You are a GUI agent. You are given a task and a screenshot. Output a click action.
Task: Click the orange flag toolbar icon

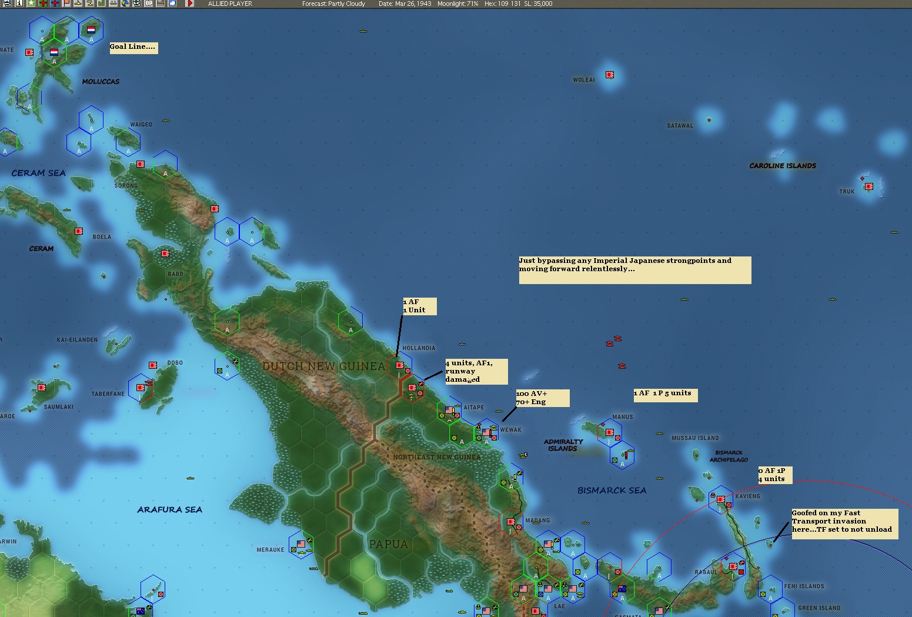click(x=66, y=3)
